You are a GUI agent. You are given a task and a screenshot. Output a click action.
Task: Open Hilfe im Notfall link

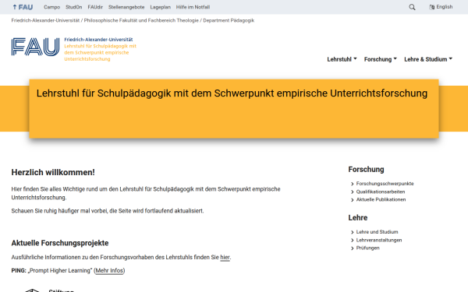coord(193,7)
